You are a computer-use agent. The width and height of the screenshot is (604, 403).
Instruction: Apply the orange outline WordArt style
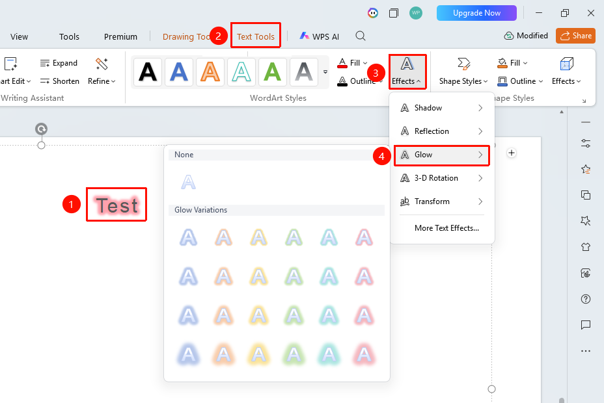(x=210, y=72)
